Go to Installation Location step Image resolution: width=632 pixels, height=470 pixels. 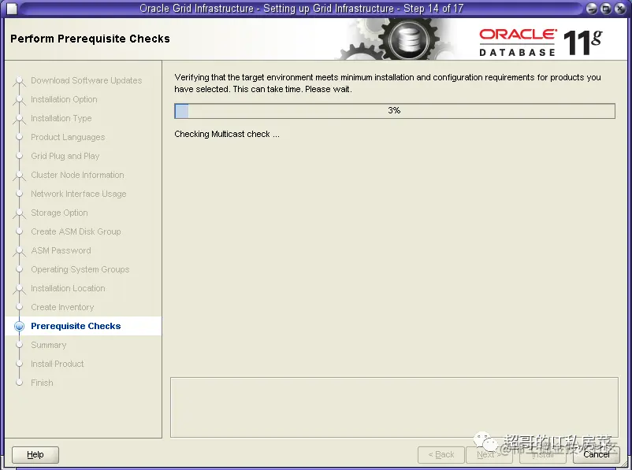click(x=68, y=288)
